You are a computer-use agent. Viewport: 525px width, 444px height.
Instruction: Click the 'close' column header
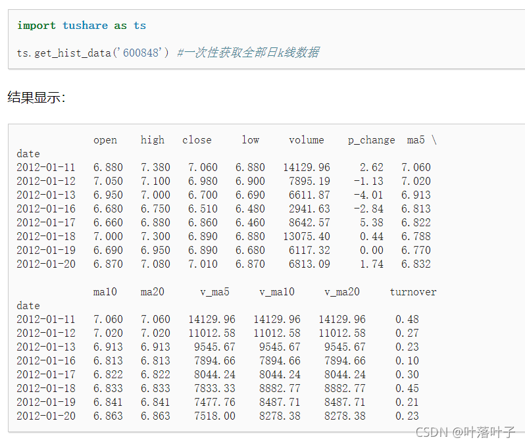197,139
